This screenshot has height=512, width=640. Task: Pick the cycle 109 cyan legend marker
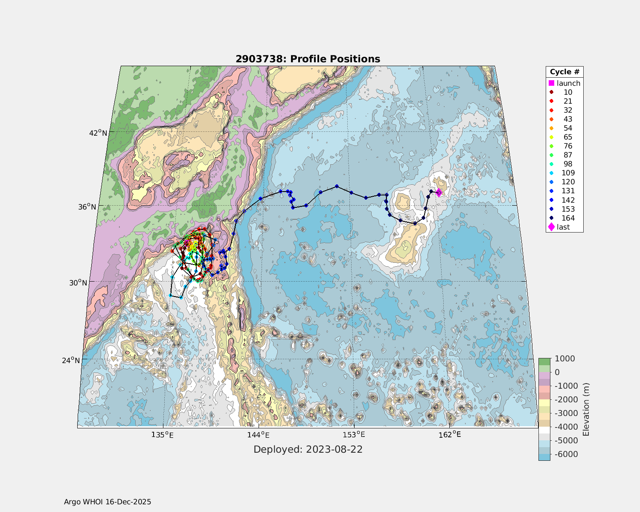pyautogui.click(x=551, y=173)
